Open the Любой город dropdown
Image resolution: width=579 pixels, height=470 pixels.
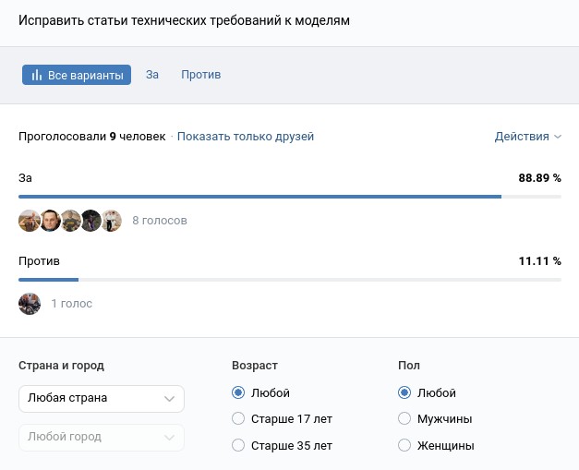click(102, 437)
